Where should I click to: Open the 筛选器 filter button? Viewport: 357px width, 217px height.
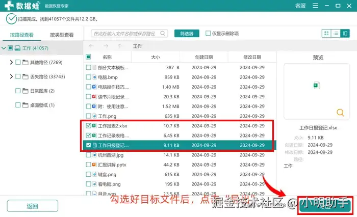point(187,34)
